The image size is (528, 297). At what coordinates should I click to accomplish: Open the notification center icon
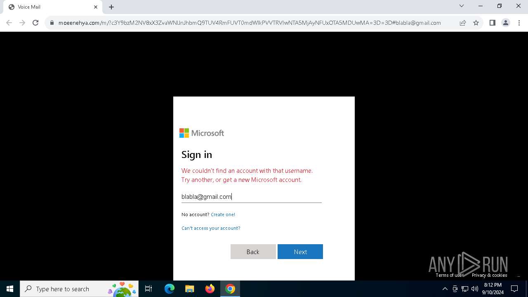click(x=514, y=289)
